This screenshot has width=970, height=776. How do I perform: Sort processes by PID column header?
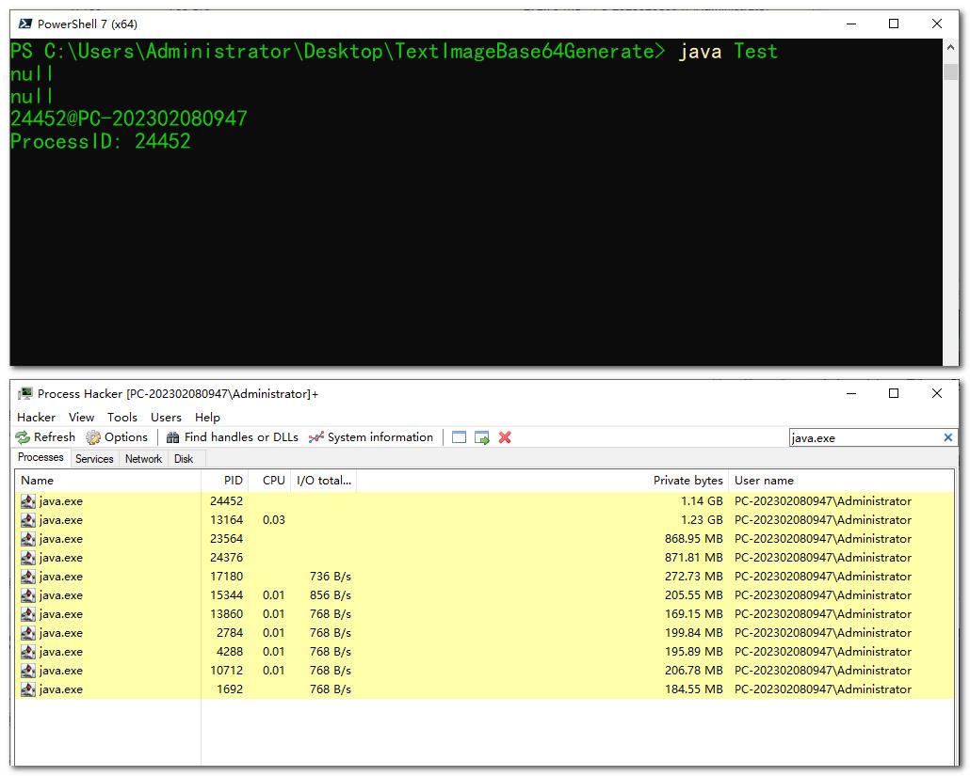click(233, 480)
